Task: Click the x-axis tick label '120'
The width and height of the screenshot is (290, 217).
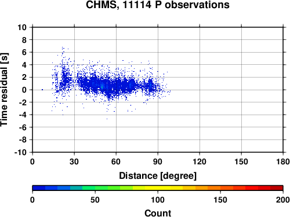Action: [200, 161]
